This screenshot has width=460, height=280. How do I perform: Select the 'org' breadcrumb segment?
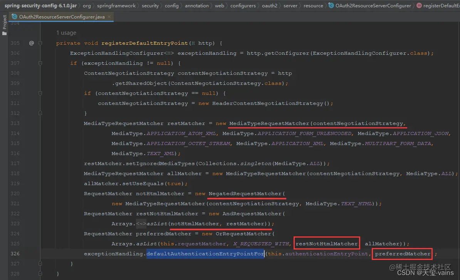(87, 5)
